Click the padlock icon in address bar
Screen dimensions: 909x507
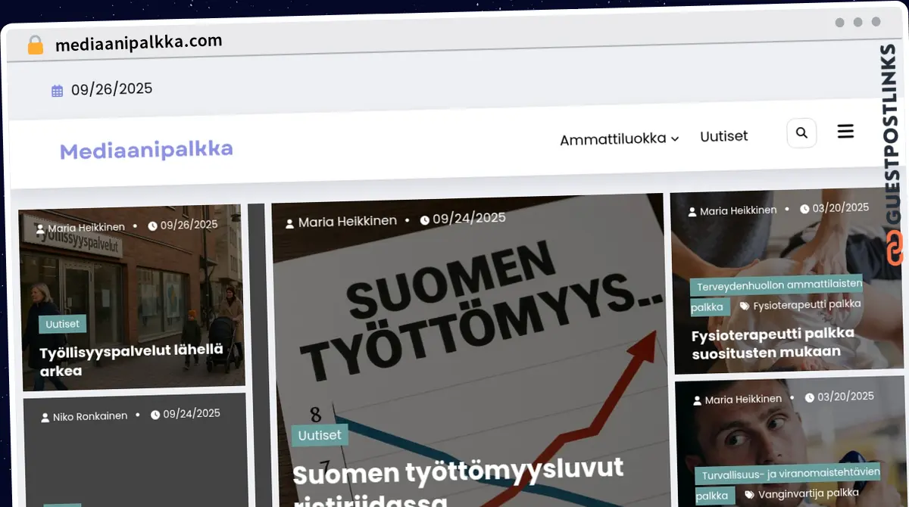35,45
